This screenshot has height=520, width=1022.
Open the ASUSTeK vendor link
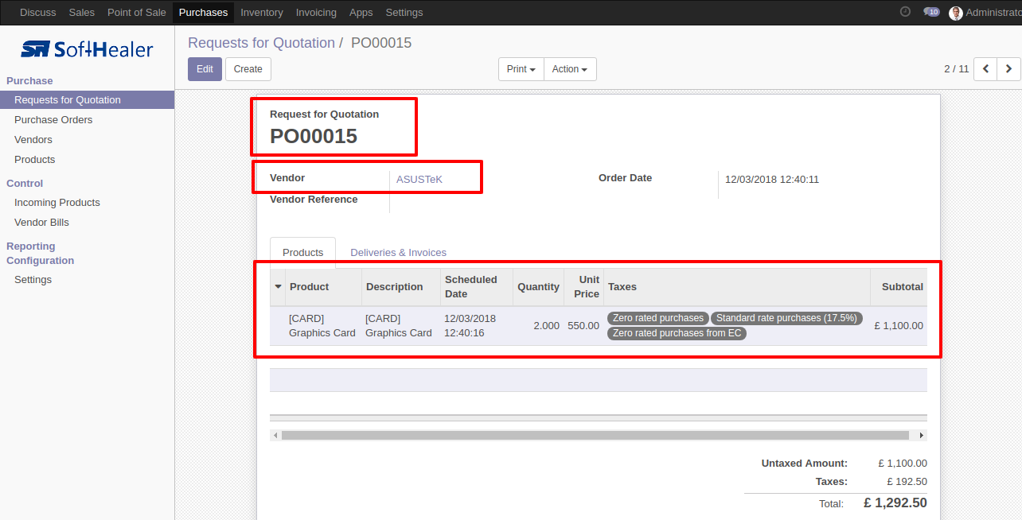419,180
